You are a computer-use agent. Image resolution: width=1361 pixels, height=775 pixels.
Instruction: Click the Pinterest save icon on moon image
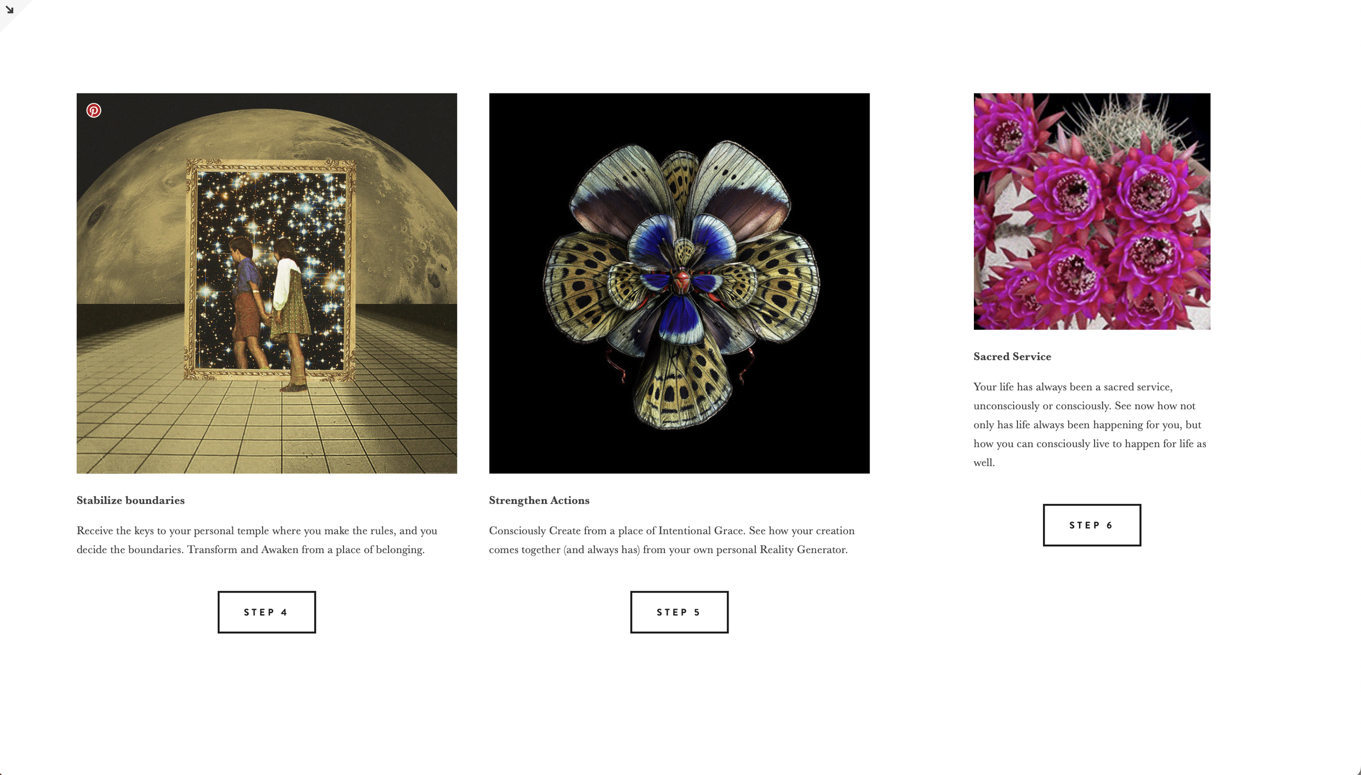coord(94,110)
